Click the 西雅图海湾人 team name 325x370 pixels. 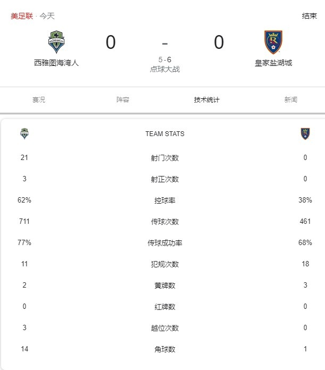56,63
